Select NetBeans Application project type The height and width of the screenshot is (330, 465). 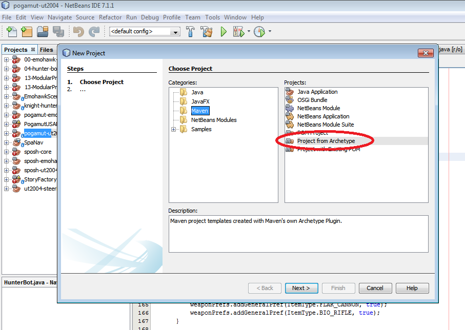click(x=324, y=116)
